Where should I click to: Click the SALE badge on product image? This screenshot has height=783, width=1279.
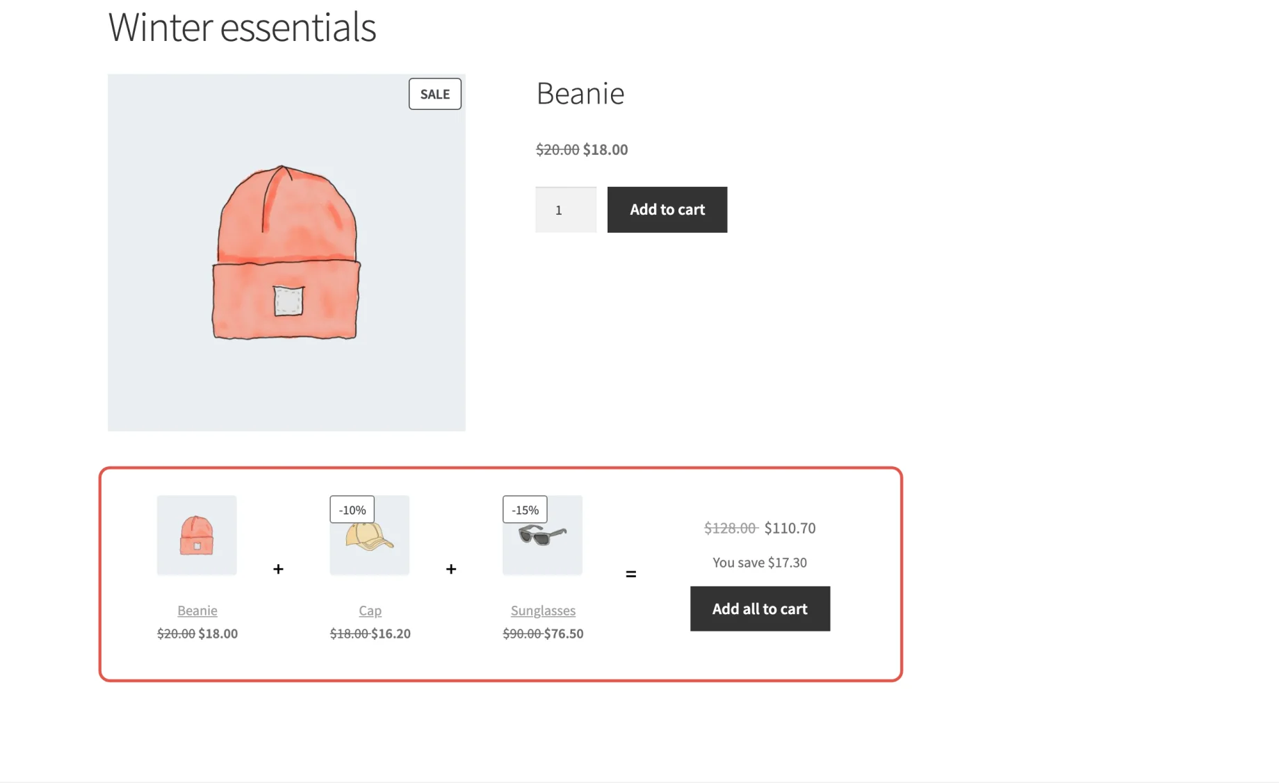coord(435,94)
